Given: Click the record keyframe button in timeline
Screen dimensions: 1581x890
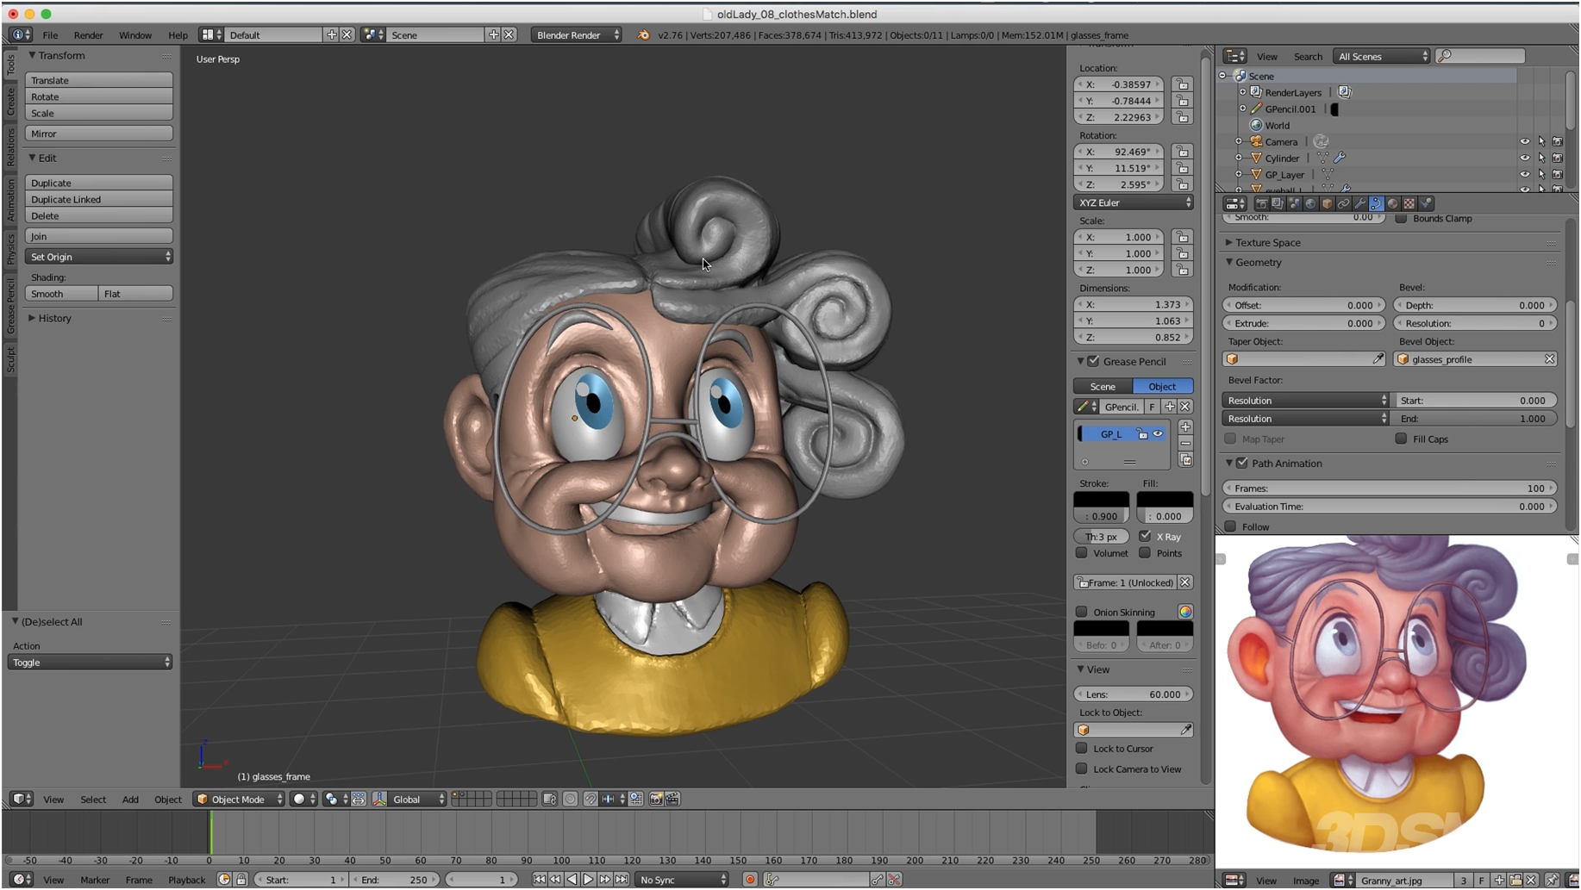Looking at the screenshot, I should [x=749, y=880].
